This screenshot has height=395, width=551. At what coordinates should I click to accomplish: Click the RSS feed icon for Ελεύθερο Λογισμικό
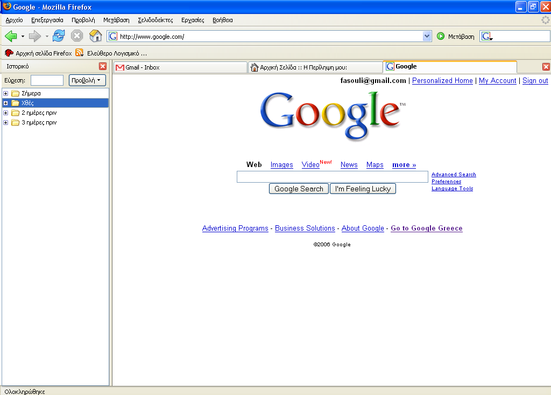pyautogui.click(x=80, y=53)
